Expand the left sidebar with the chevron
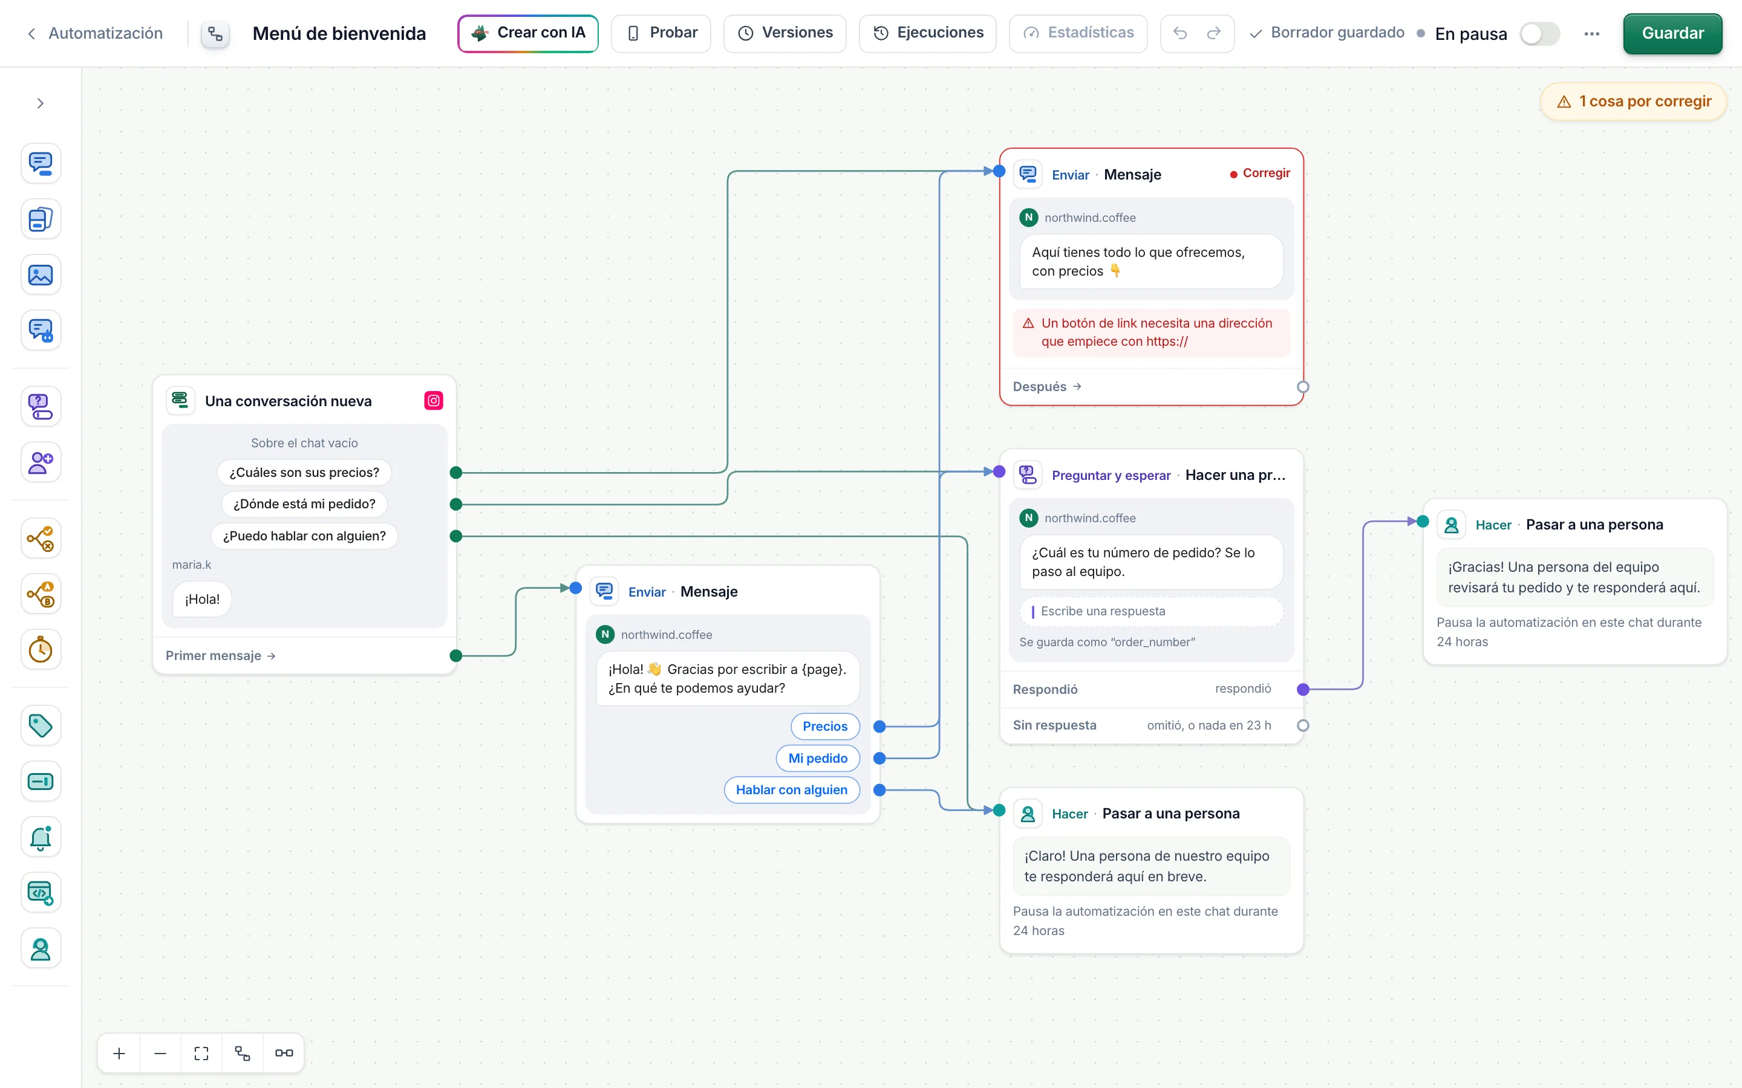 tap(41, 103)
